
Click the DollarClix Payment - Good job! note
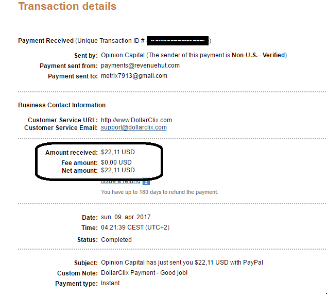144,273
